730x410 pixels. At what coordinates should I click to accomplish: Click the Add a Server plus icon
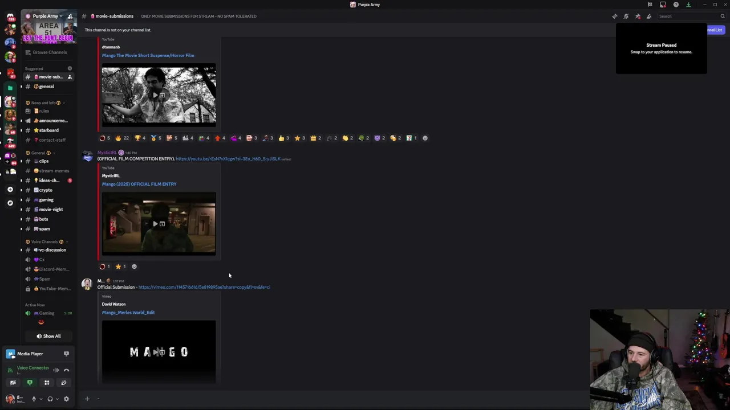point(10,189)
